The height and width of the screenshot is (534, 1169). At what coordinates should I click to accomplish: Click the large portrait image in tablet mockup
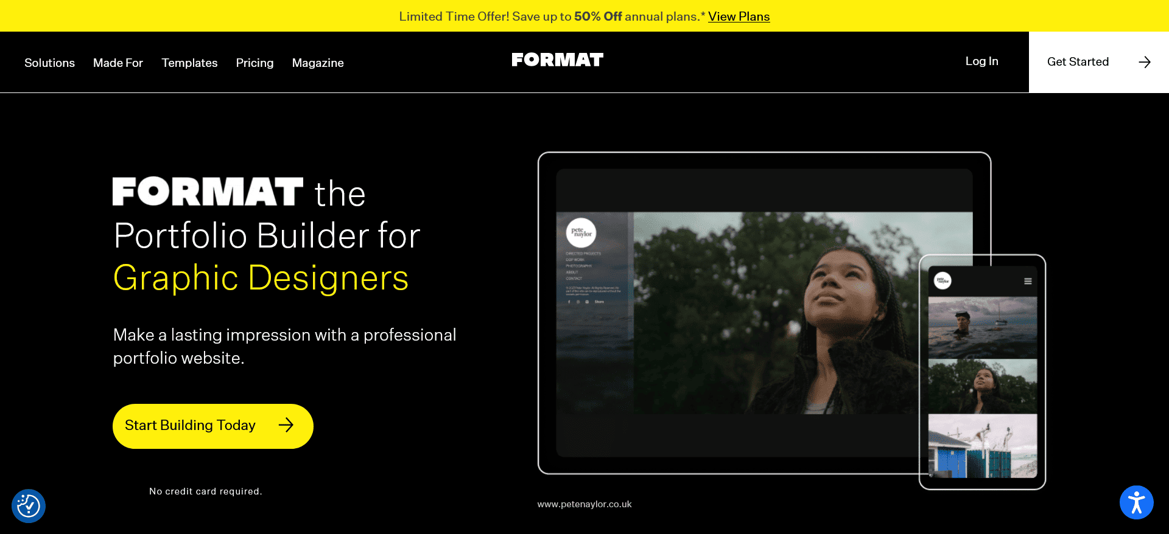click(776, 313)
